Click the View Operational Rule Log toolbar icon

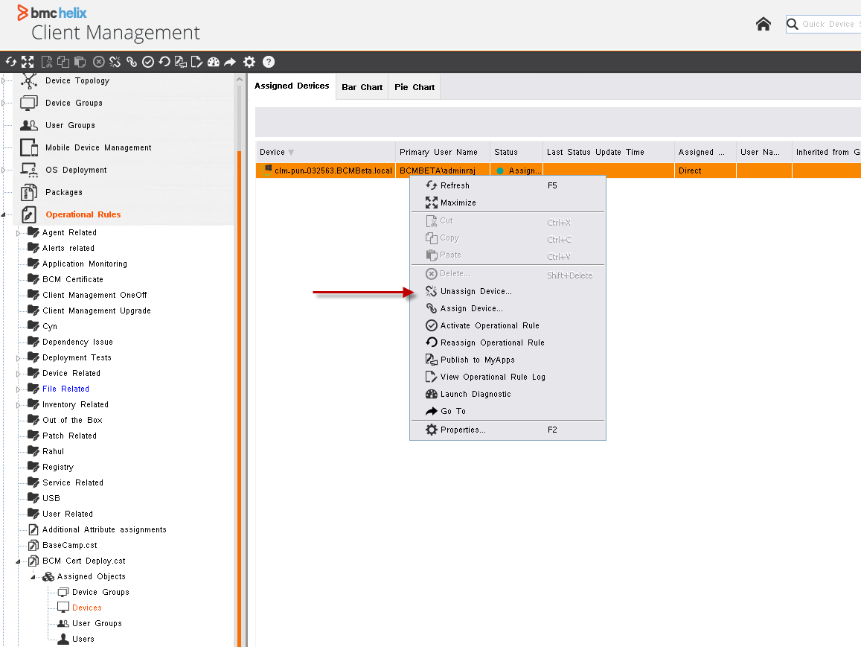pos(196,62)
